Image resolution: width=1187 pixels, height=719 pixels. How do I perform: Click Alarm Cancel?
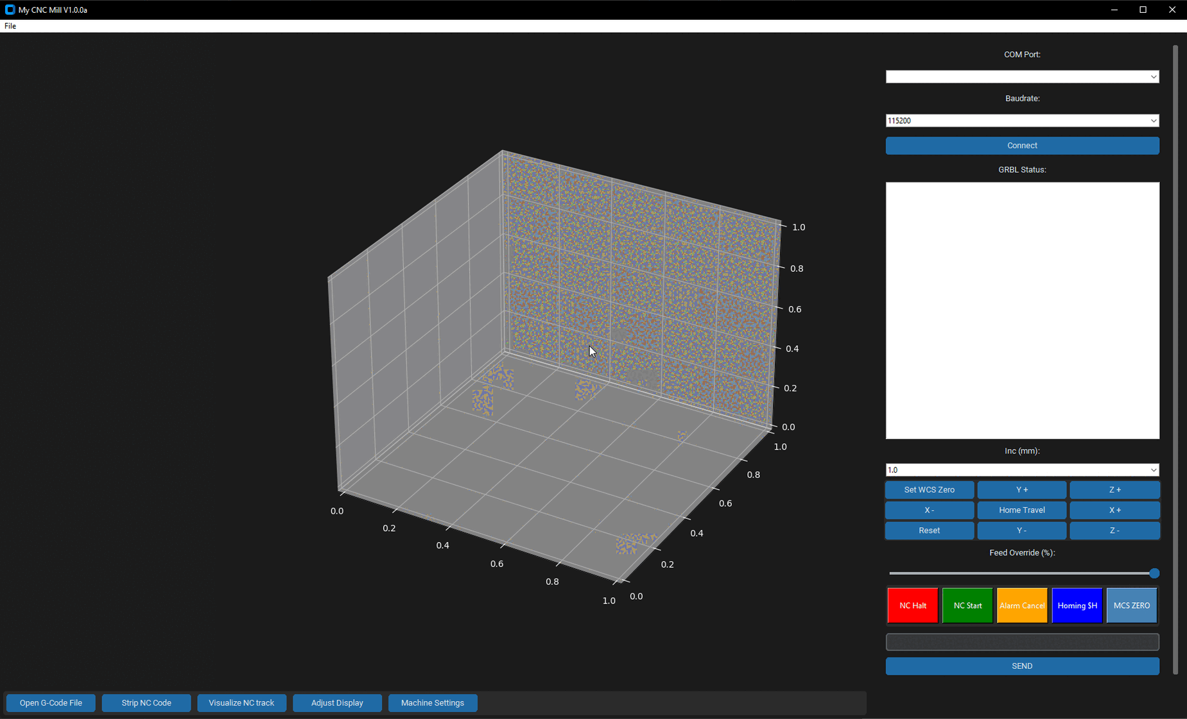[x=1021, y=605]
